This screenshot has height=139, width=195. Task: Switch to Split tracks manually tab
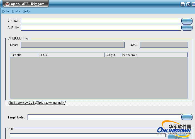[x=51, y=103]
